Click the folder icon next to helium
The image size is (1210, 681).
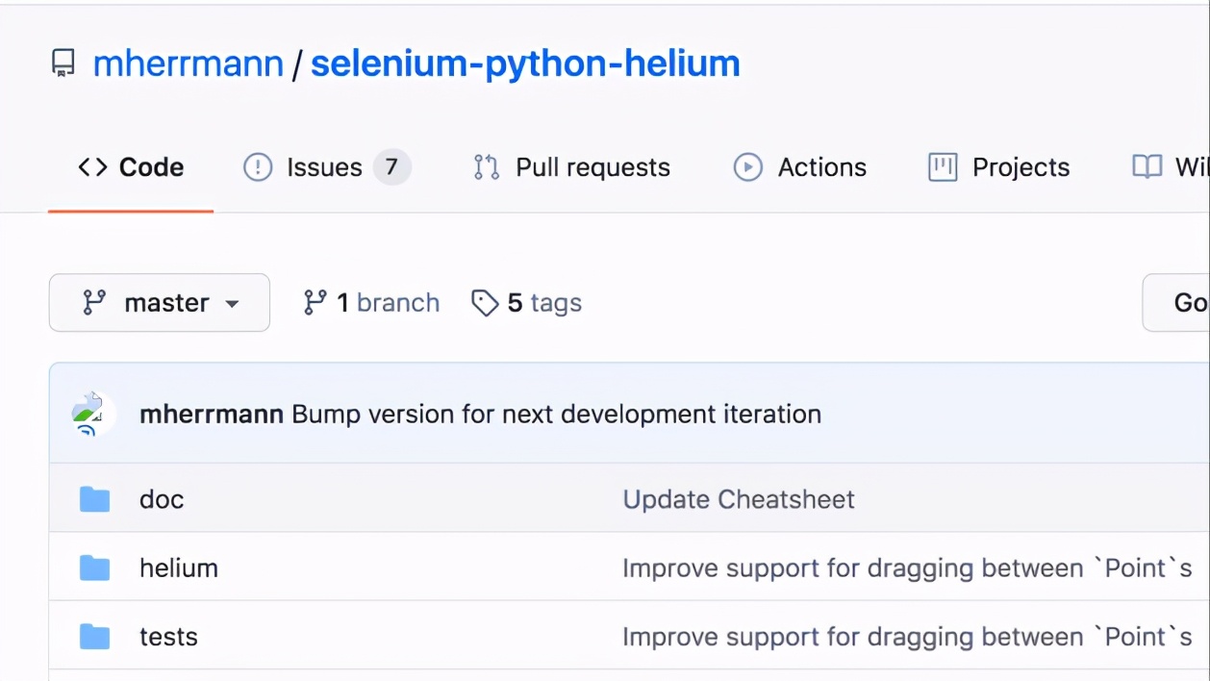94,568
